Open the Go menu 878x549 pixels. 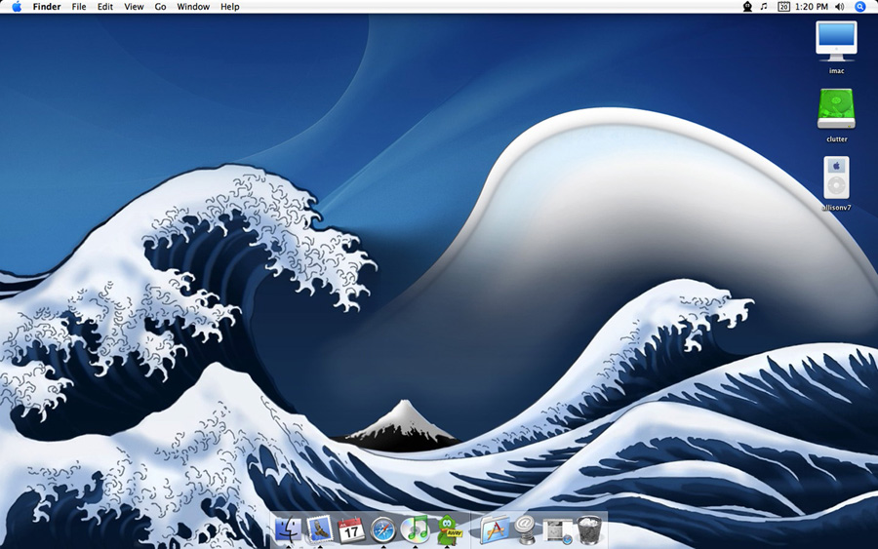(160, 7)
